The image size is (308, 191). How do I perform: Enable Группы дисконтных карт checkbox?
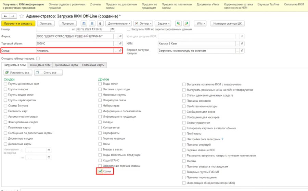point(5,84)
